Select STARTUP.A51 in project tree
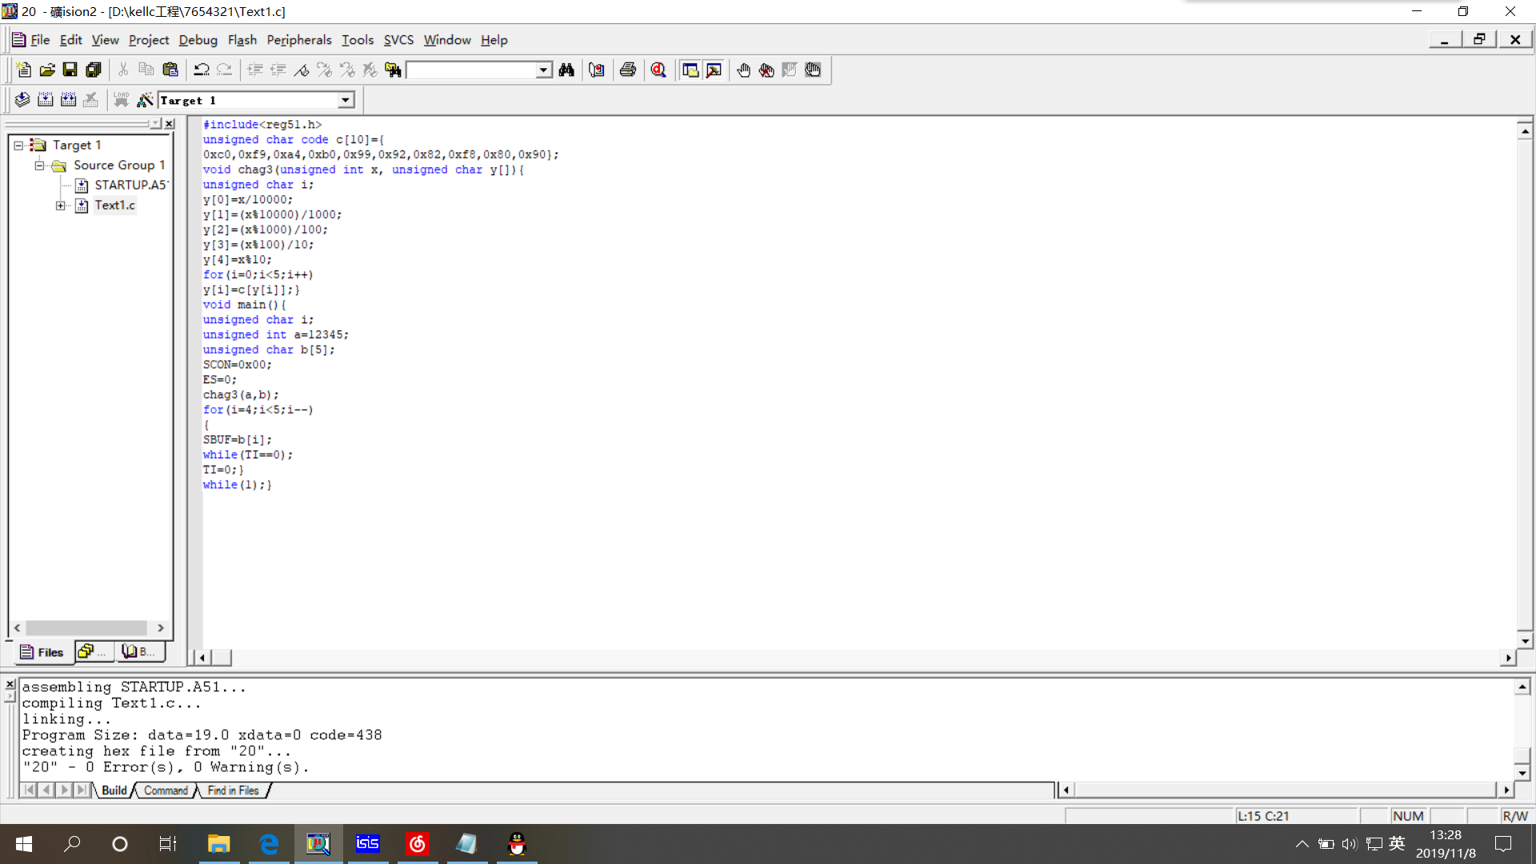This screenshot has width=1536, height=864. 130,185
